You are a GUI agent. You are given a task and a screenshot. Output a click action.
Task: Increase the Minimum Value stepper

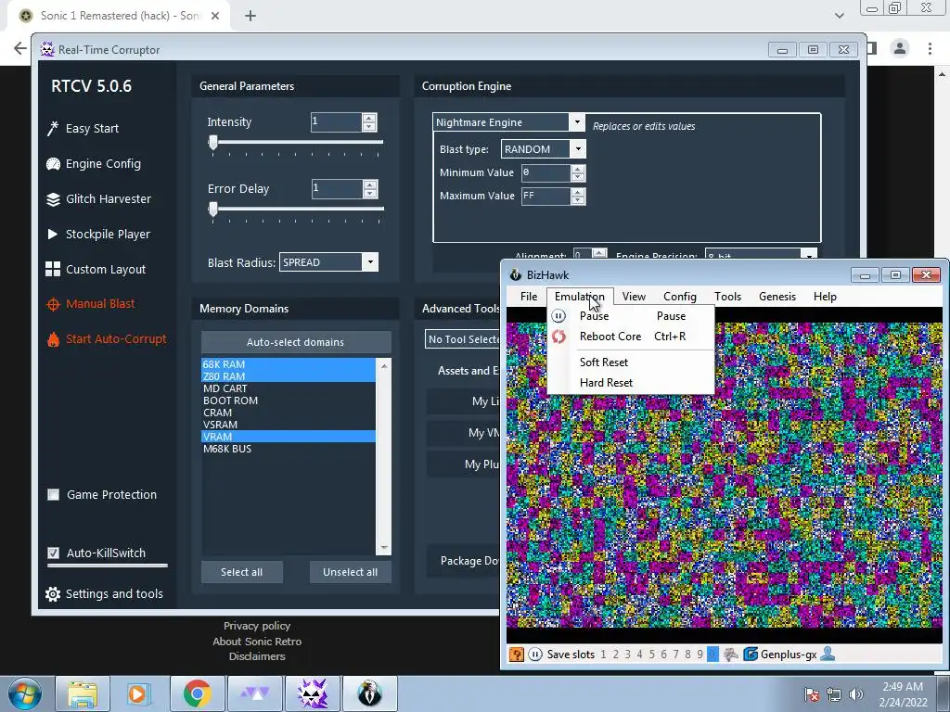[578, 169]
